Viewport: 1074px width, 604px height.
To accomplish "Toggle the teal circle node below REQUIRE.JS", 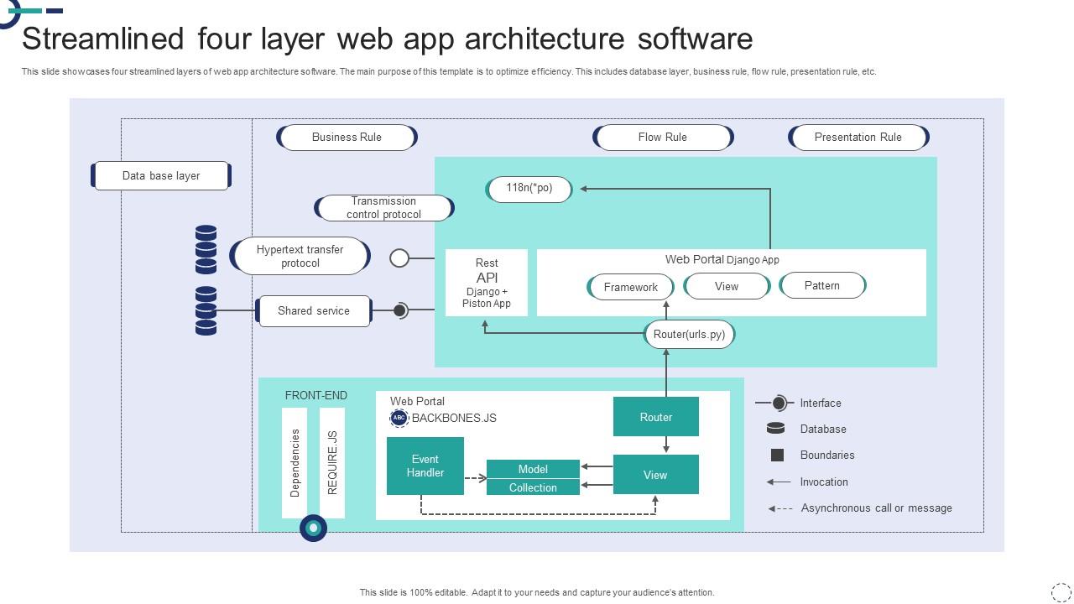I will (313, 528).
